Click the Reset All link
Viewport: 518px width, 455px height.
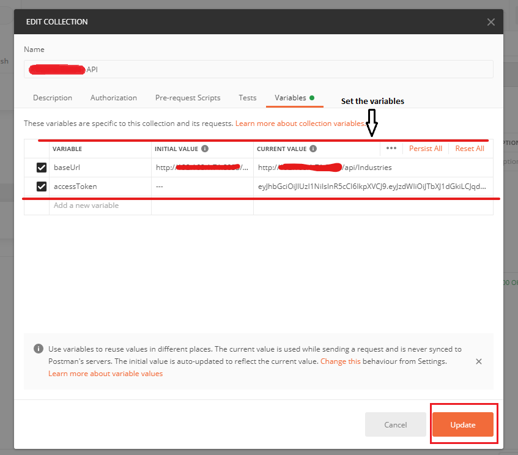[469, 148]
